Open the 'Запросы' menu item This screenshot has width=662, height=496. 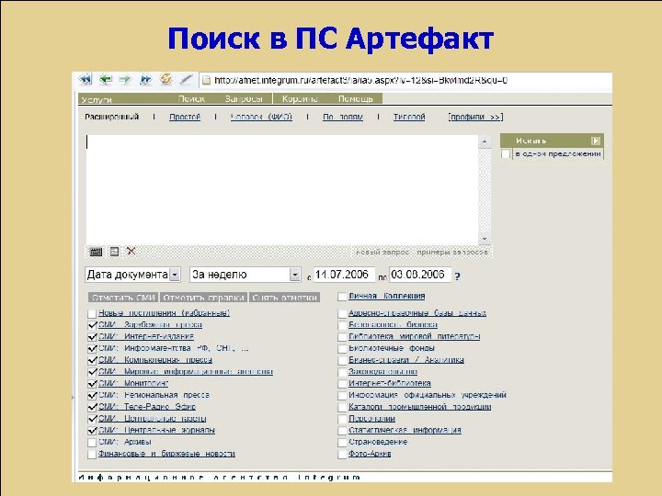coord(244,98)
